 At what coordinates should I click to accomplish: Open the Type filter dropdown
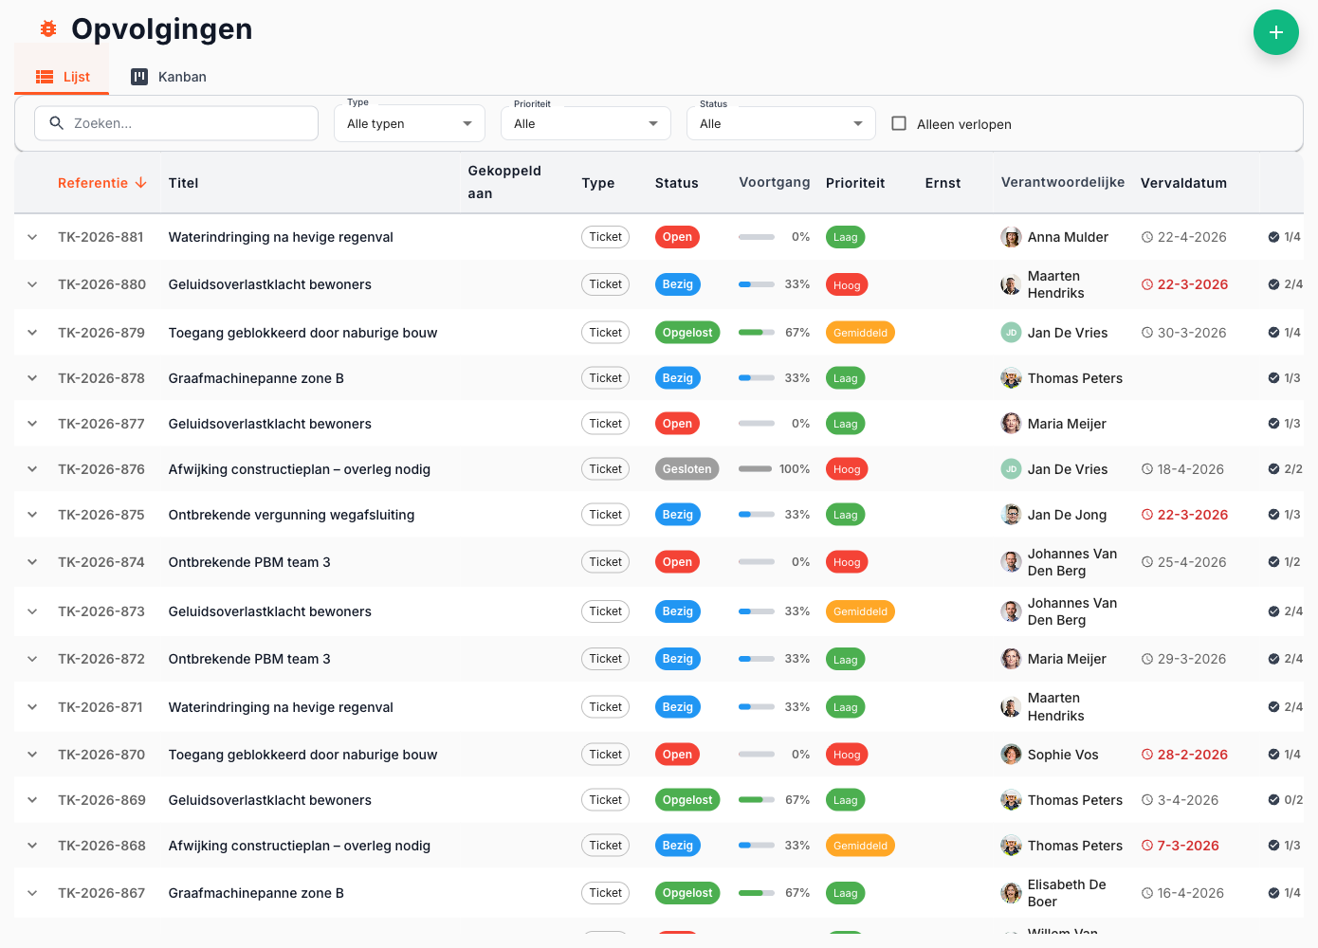[x=409, y=123]
